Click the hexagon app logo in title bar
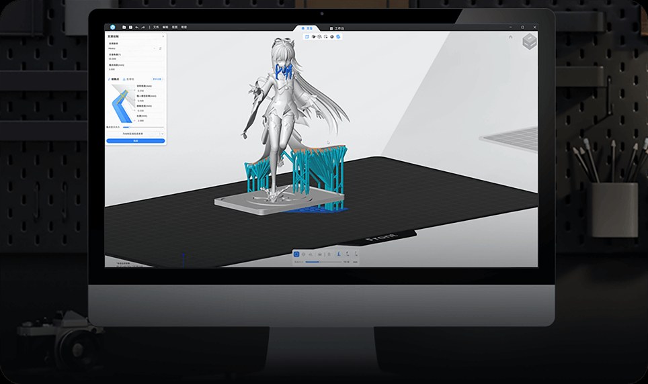Screen dimensions: 648x384 (113, 28)
